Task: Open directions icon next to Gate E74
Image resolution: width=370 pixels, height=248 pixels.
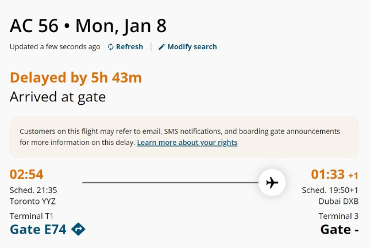Action: click(x=79, y=230)
